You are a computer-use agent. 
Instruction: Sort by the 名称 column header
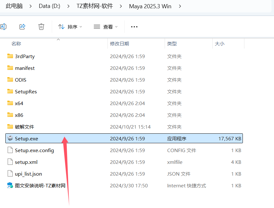point(16,44)
